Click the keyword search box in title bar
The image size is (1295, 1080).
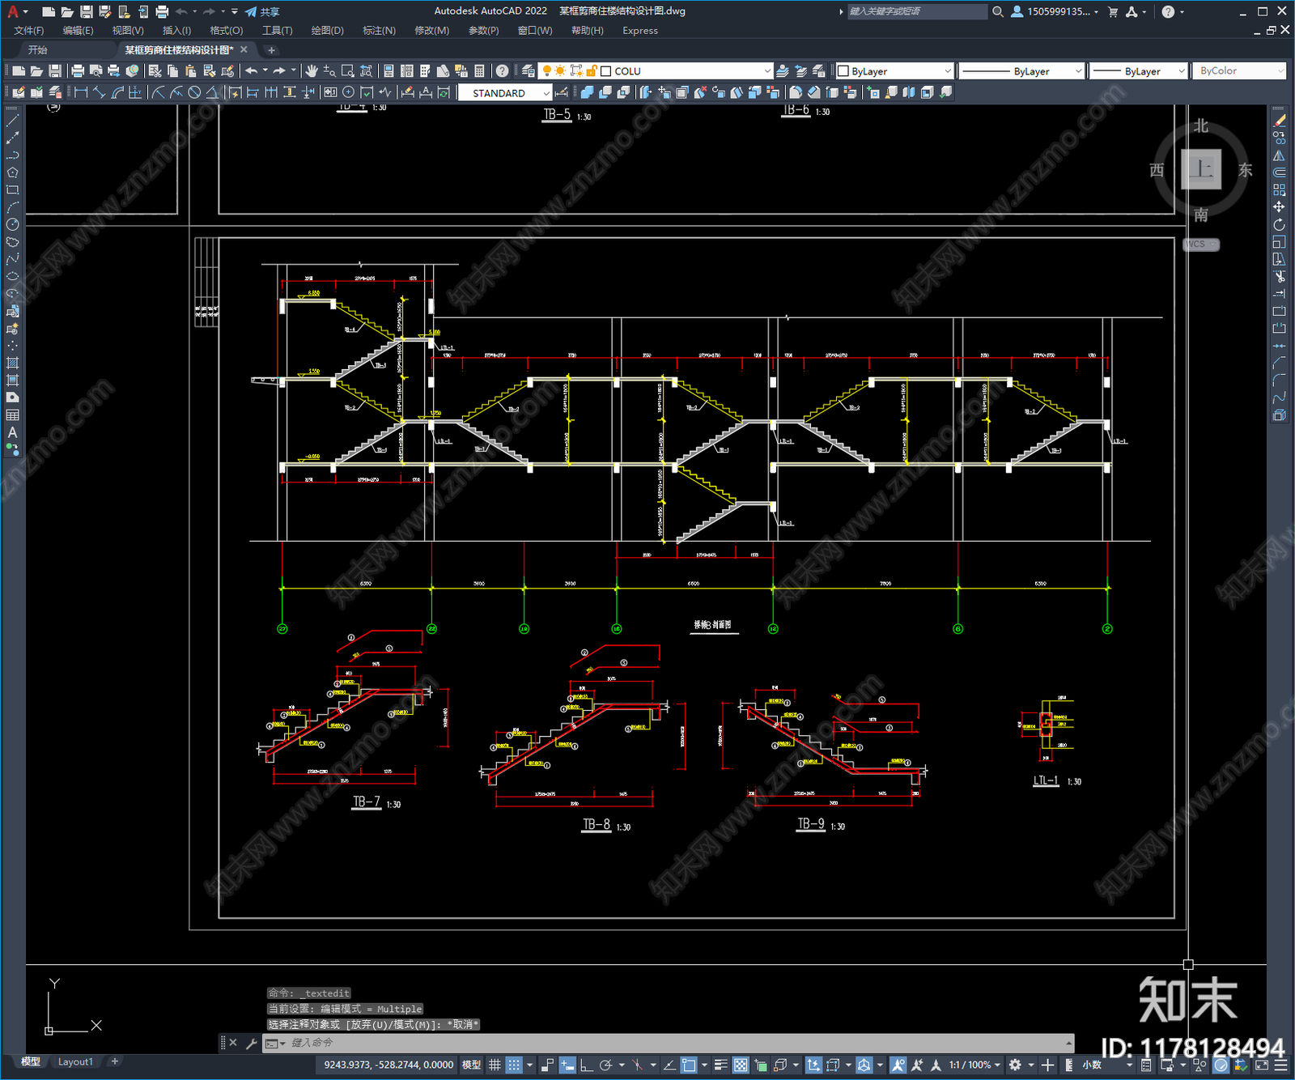click(916, 11)
